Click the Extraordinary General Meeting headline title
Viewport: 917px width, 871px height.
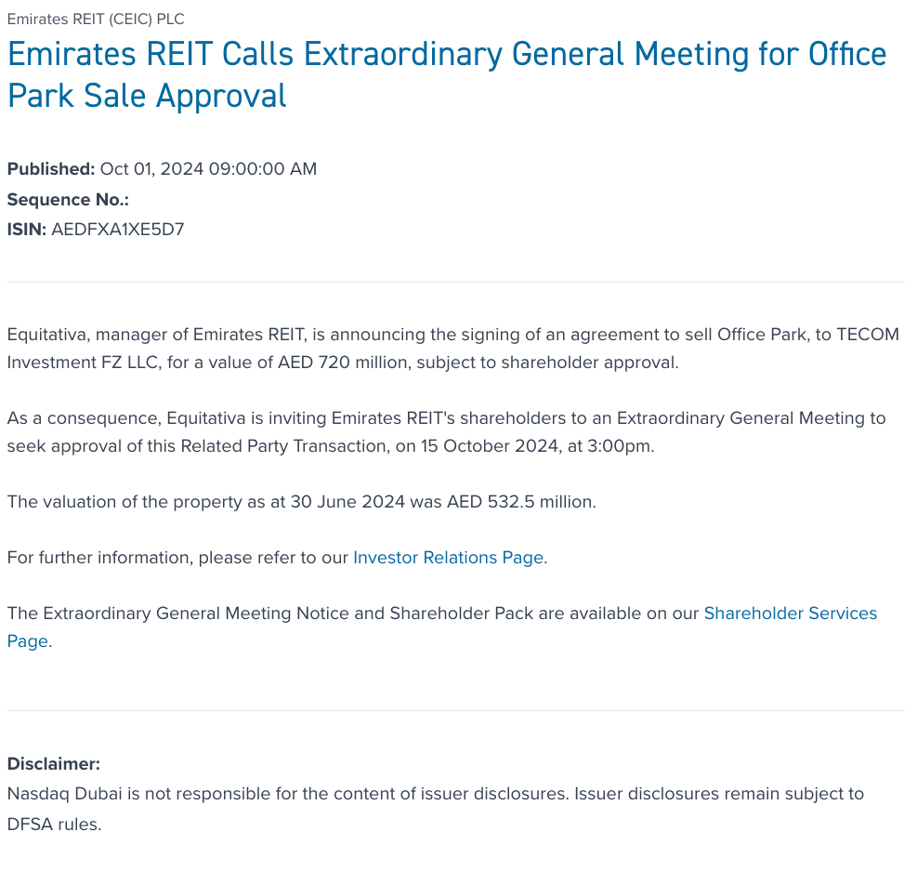[446, 74]
